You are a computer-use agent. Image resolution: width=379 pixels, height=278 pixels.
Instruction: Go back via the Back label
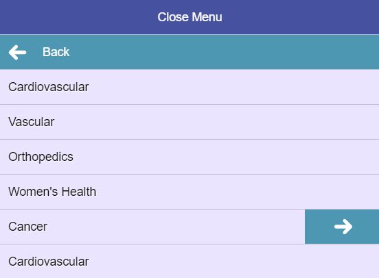[56, 52]
